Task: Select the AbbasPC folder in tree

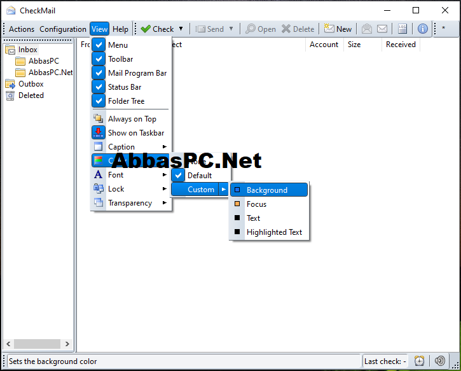Action: pos(43,61)
